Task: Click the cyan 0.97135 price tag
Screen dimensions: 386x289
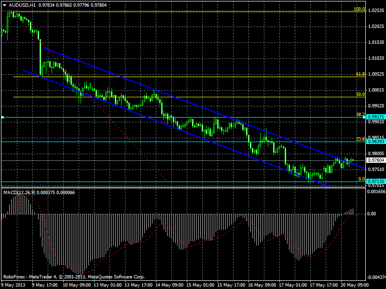Action: pyautogui.click(x=376, y=182)
